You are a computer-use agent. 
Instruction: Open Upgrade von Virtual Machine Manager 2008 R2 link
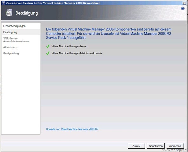coord(72,129)
